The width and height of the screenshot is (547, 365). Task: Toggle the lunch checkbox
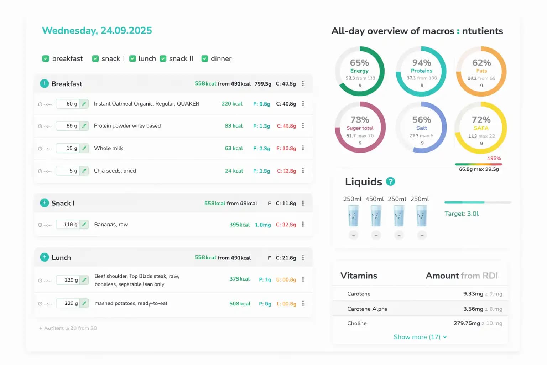(x=132, y=59)
